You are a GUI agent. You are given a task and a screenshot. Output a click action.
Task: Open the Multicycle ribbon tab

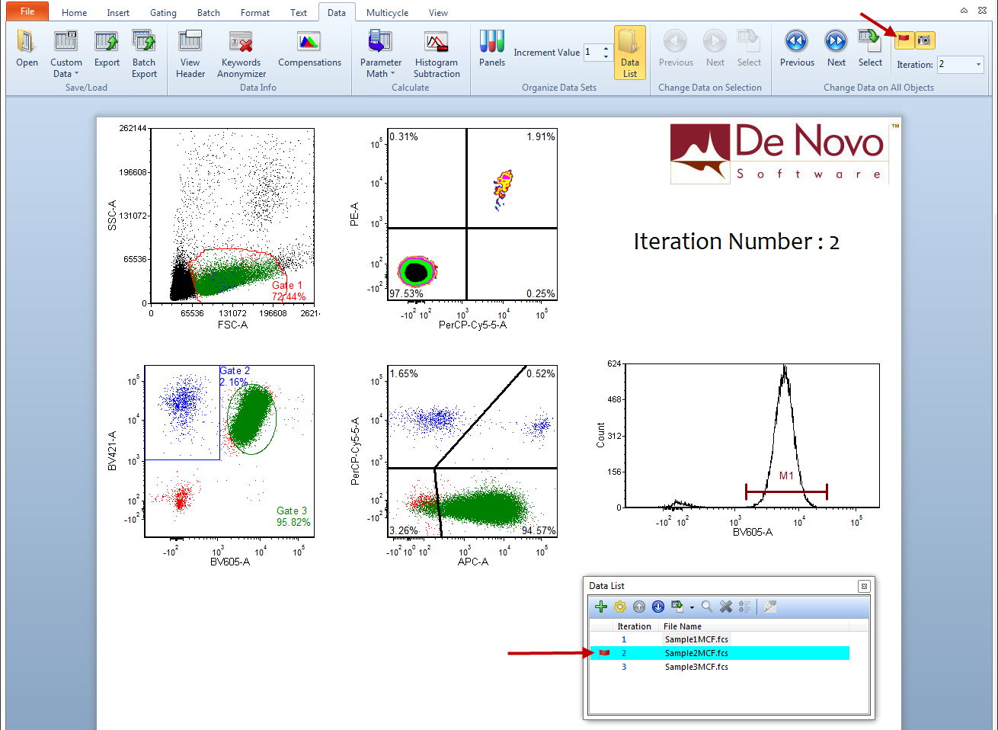tap(387, 13)
